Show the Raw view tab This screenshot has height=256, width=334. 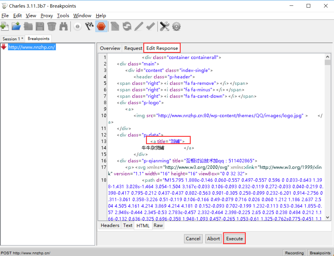pyautogui.click(x=158, y=225)
